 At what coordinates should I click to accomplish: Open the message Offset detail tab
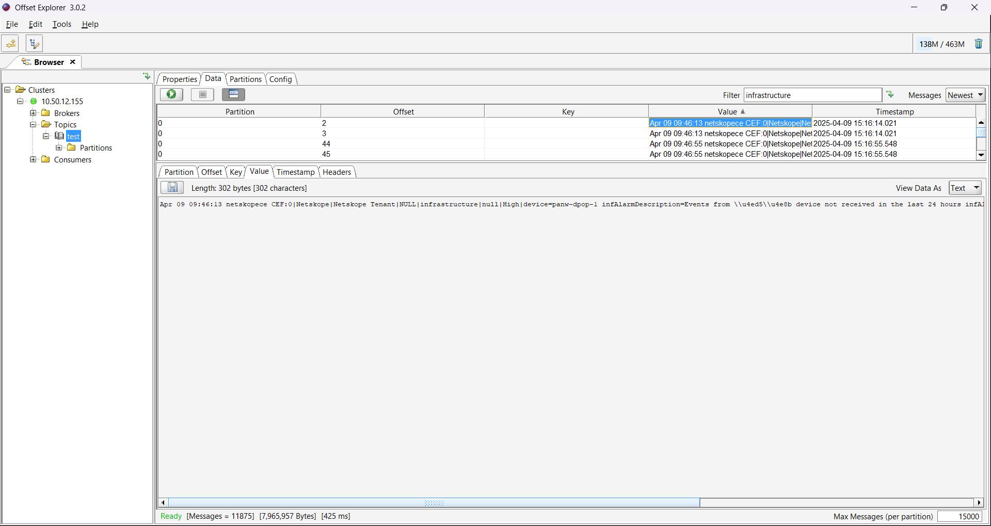(x=212, y=172)
